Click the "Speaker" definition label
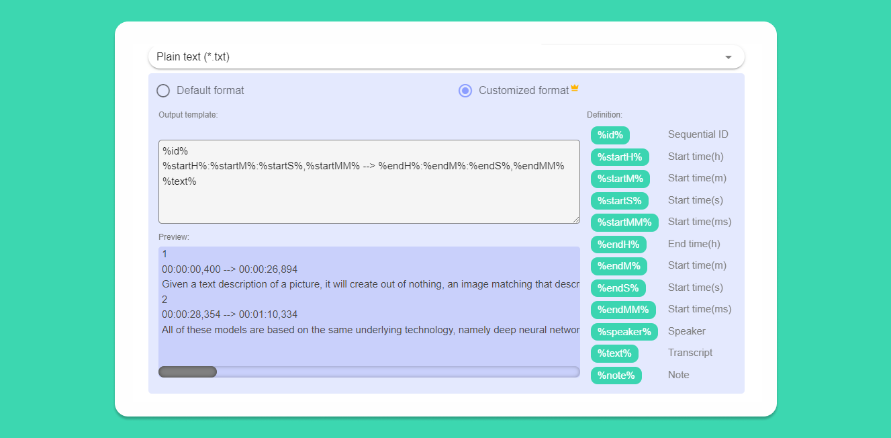 [x=687, y=331]
